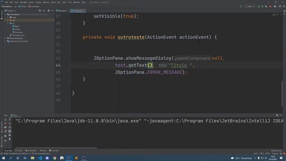This screenshot has height=161, width=286.
Task: Click the Screen breadcrumb in navigation bar
Action: click(x=23, y=6)
